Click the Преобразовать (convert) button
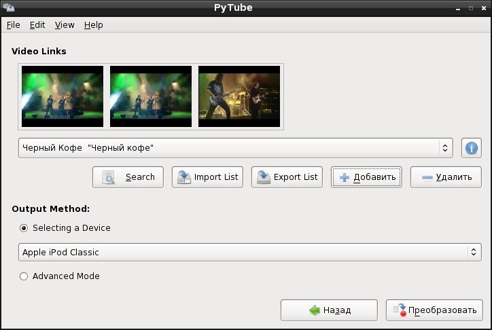Image resolution: width=492 pixels, height=330 pixels. point(434,310)
